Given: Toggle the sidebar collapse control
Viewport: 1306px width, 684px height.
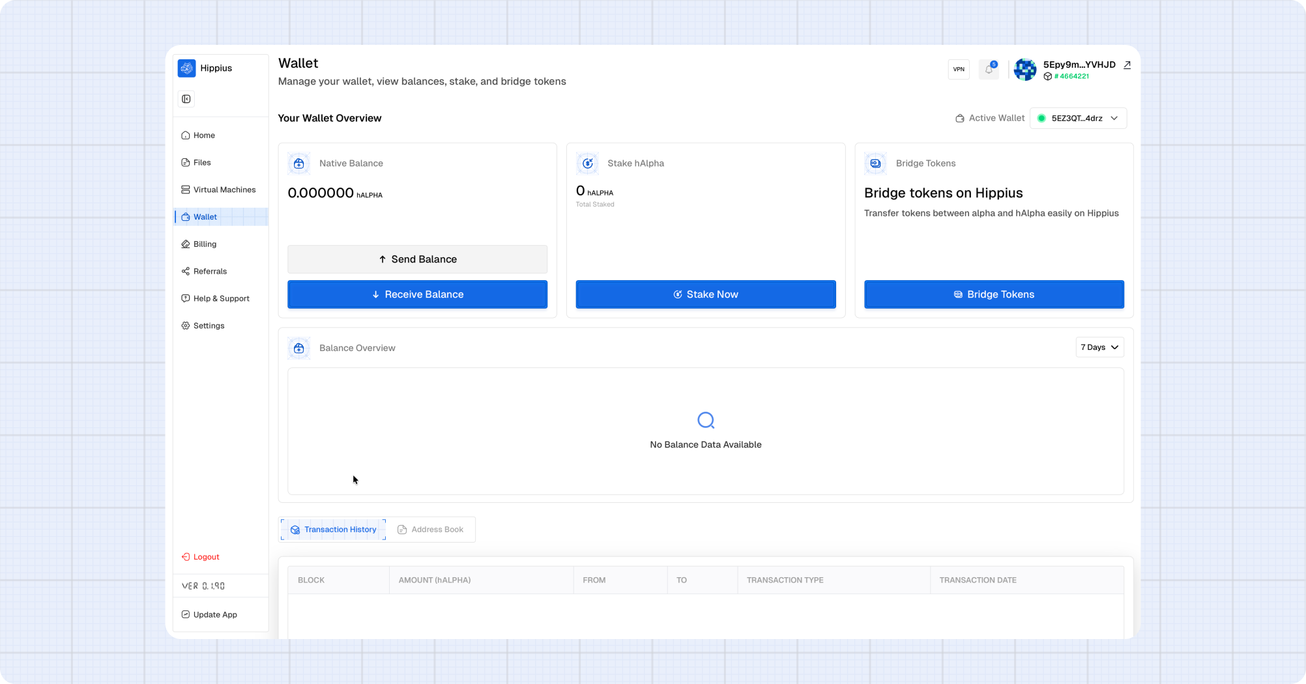Looking at the screenshot, I should pos(186,99).
